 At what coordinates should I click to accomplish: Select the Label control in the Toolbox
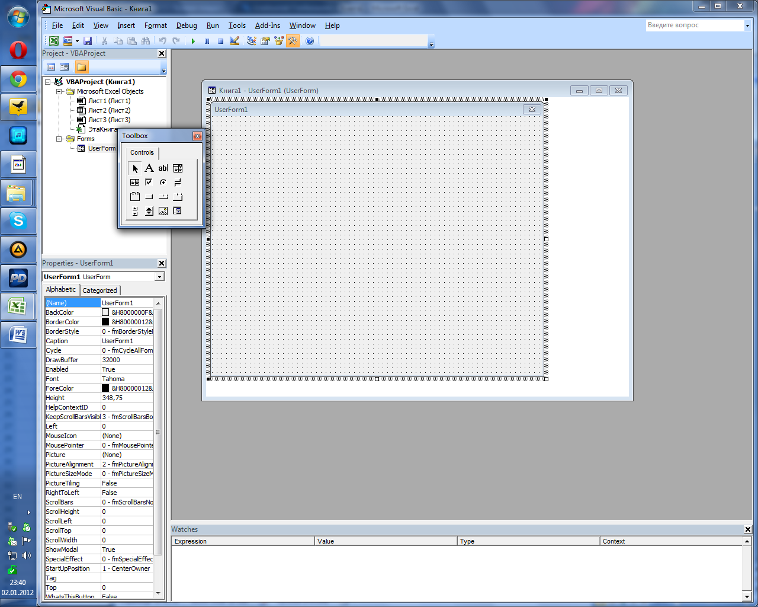[x=149, y=168]
